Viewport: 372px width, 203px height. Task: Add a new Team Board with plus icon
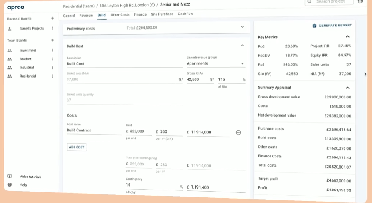click(52, 40)
